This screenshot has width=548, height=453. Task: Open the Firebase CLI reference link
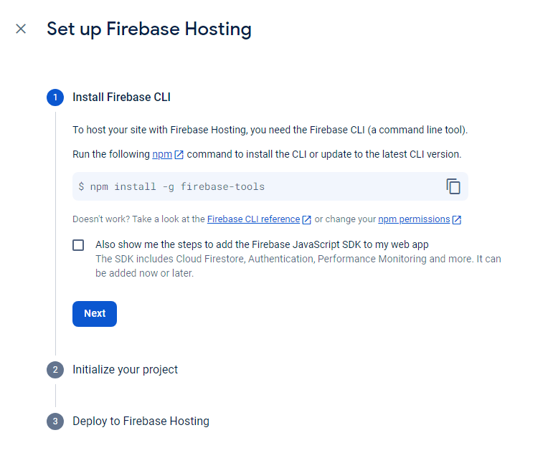[x=253, y=219]
